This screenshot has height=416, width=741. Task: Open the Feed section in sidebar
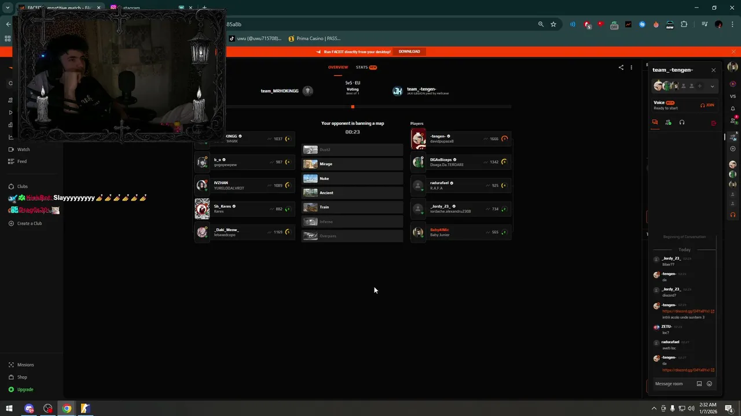[x=17, y=161]
